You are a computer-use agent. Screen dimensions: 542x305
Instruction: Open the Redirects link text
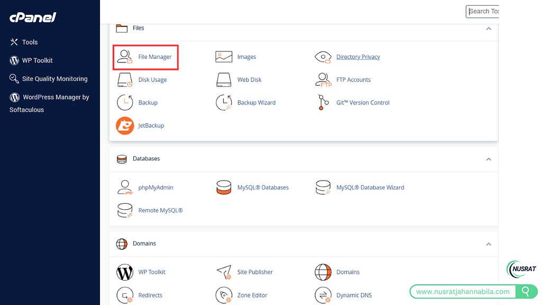point(150,295)
